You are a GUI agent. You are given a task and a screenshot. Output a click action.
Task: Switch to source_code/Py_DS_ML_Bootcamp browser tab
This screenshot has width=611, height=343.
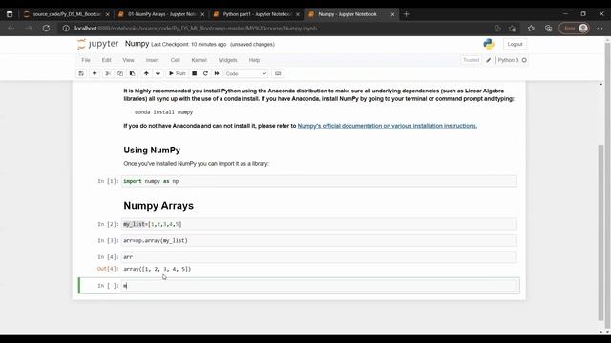pos(66,14)
